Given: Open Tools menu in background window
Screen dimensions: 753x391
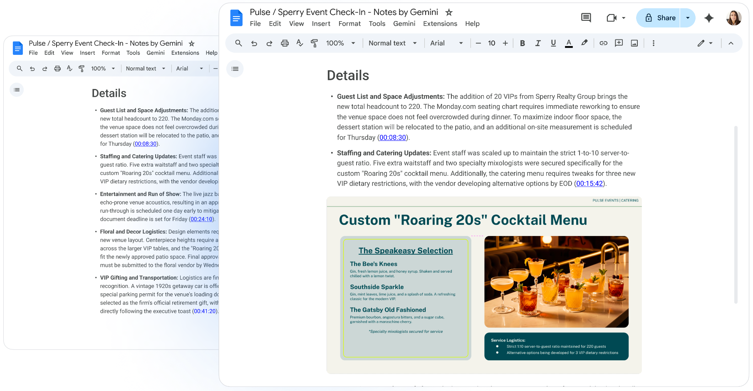Looking at the screenshot, I should pos(133,53).
